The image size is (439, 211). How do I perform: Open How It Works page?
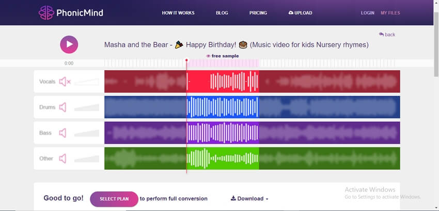[178, 13]
